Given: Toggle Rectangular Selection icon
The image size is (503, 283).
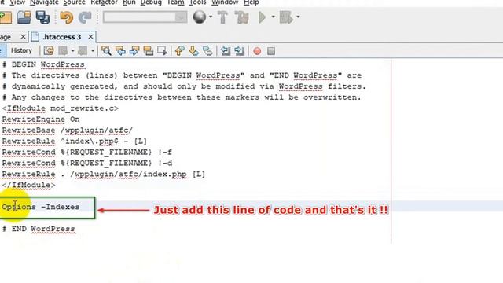Looking at the screenshot, I should (163, 50).
